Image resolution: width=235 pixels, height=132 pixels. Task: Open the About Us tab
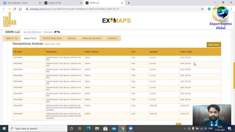pyautogui.click(x=12, y=38)
